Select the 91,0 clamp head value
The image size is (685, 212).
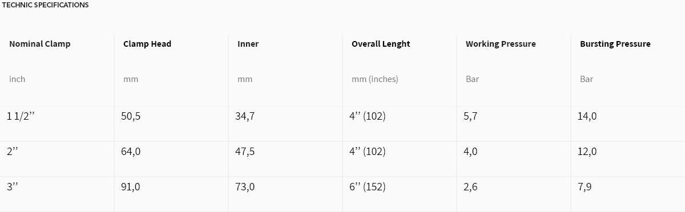click(x=131, y=187)
